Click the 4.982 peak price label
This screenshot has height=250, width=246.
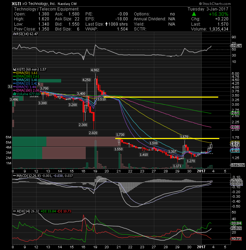pyautogui.click(x=95, y=70)
